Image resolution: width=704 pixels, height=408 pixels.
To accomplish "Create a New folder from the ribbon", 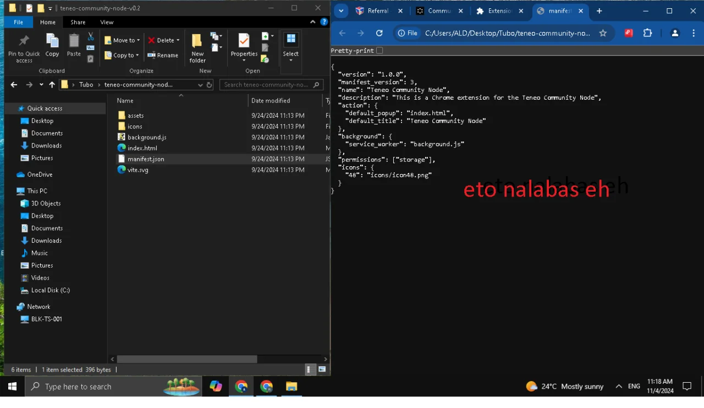I will (197, 48).
